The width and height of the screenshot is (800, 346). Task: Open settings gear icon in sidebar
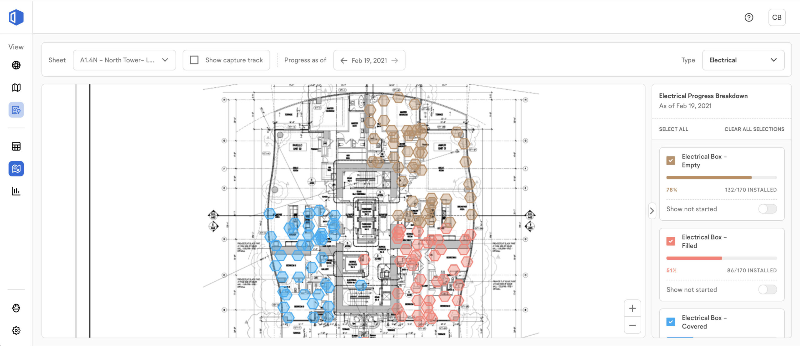[16, 330]
